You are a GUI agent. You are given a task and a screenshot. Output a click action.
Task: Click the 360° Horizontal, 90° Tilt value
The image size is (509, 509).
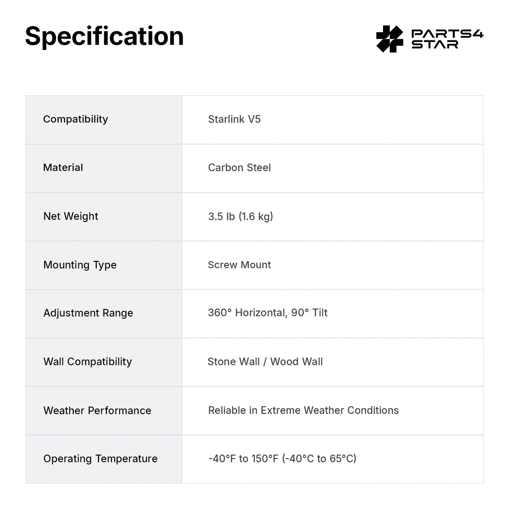click(268, 313)
